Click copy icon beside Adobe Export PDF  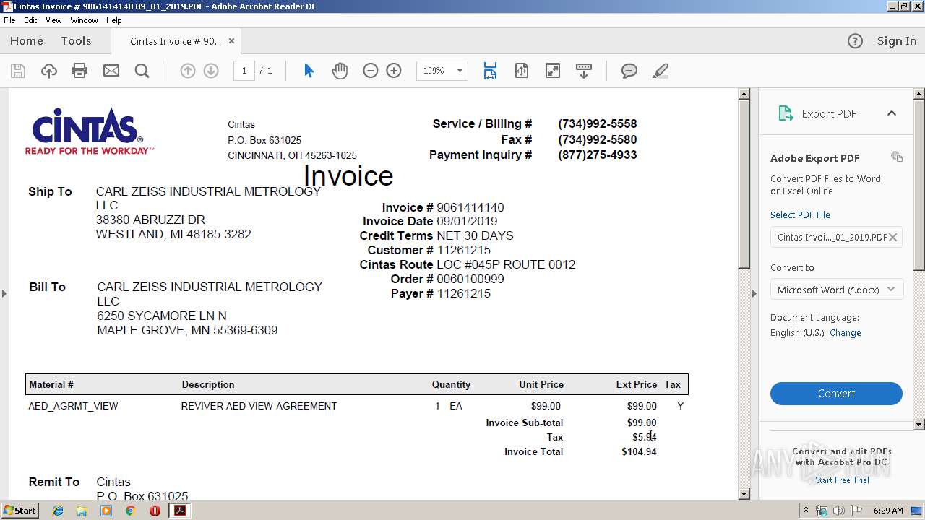pos(897,157)
